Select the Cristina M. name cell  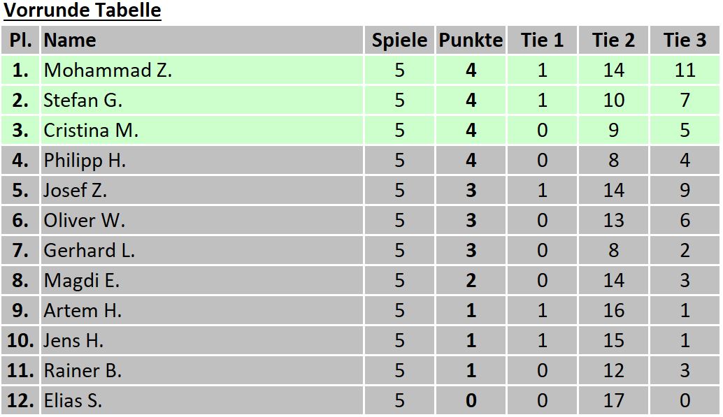coord(91,131)
